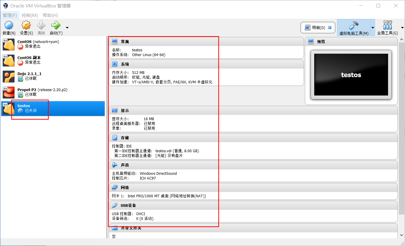Click the 常规 general section icon
This screenshot has width=405, height=246.
[115, 42]
